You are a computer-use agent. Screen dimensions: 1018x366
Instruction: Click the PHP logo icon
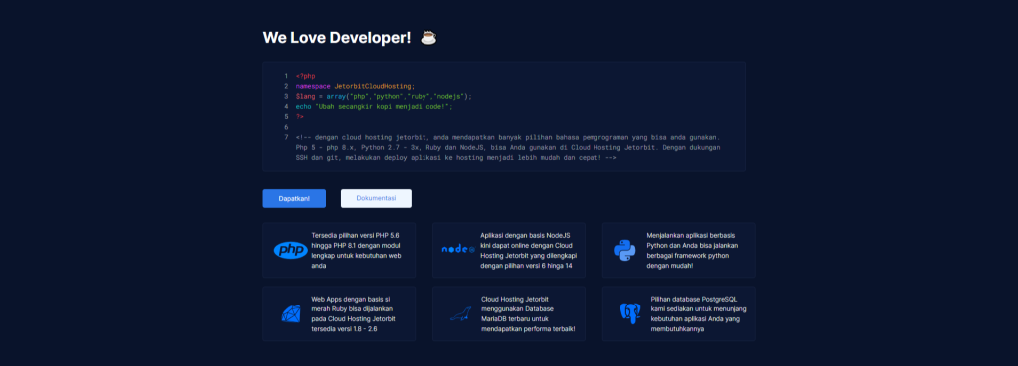click(x=290, y=250)
